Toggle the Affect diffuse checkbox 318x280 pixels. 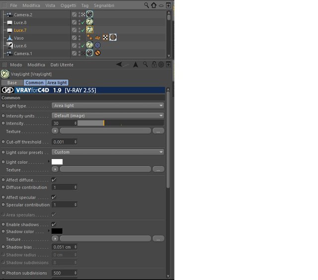tap(54, 180)
